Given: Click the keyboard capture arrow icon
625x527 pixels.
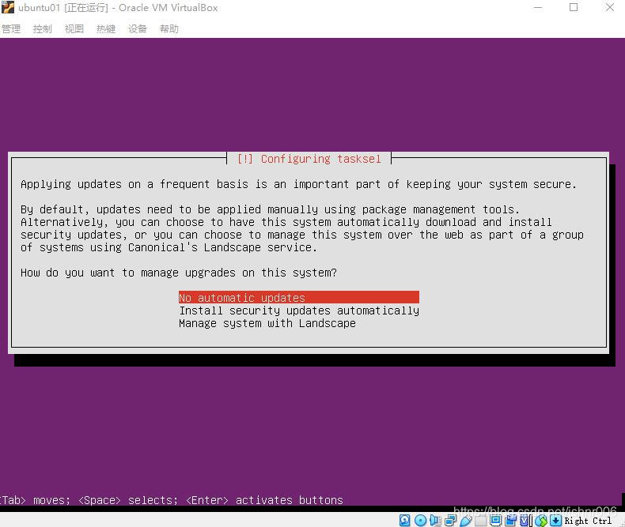Looking at the screenshot, I should point(555,520).
